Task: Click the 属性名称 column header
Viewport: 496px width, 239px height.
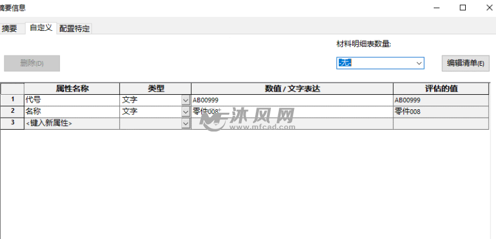Action: (x=72, y=89)
